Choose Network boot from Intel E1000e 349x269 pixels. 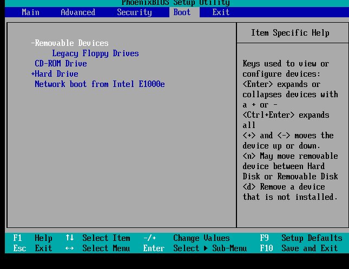click(100, 84)
